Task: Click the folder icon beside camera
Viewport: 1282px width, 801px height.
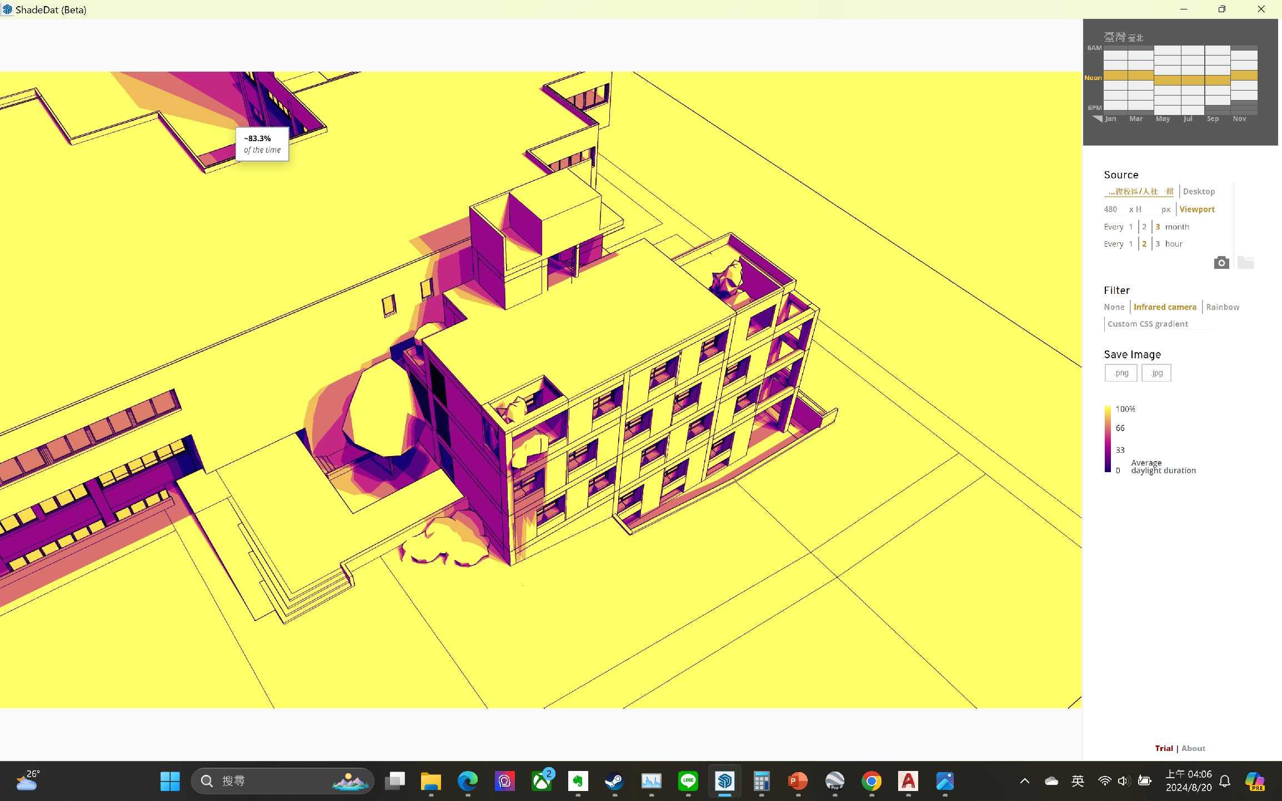Action: [x=1245, y=263]
